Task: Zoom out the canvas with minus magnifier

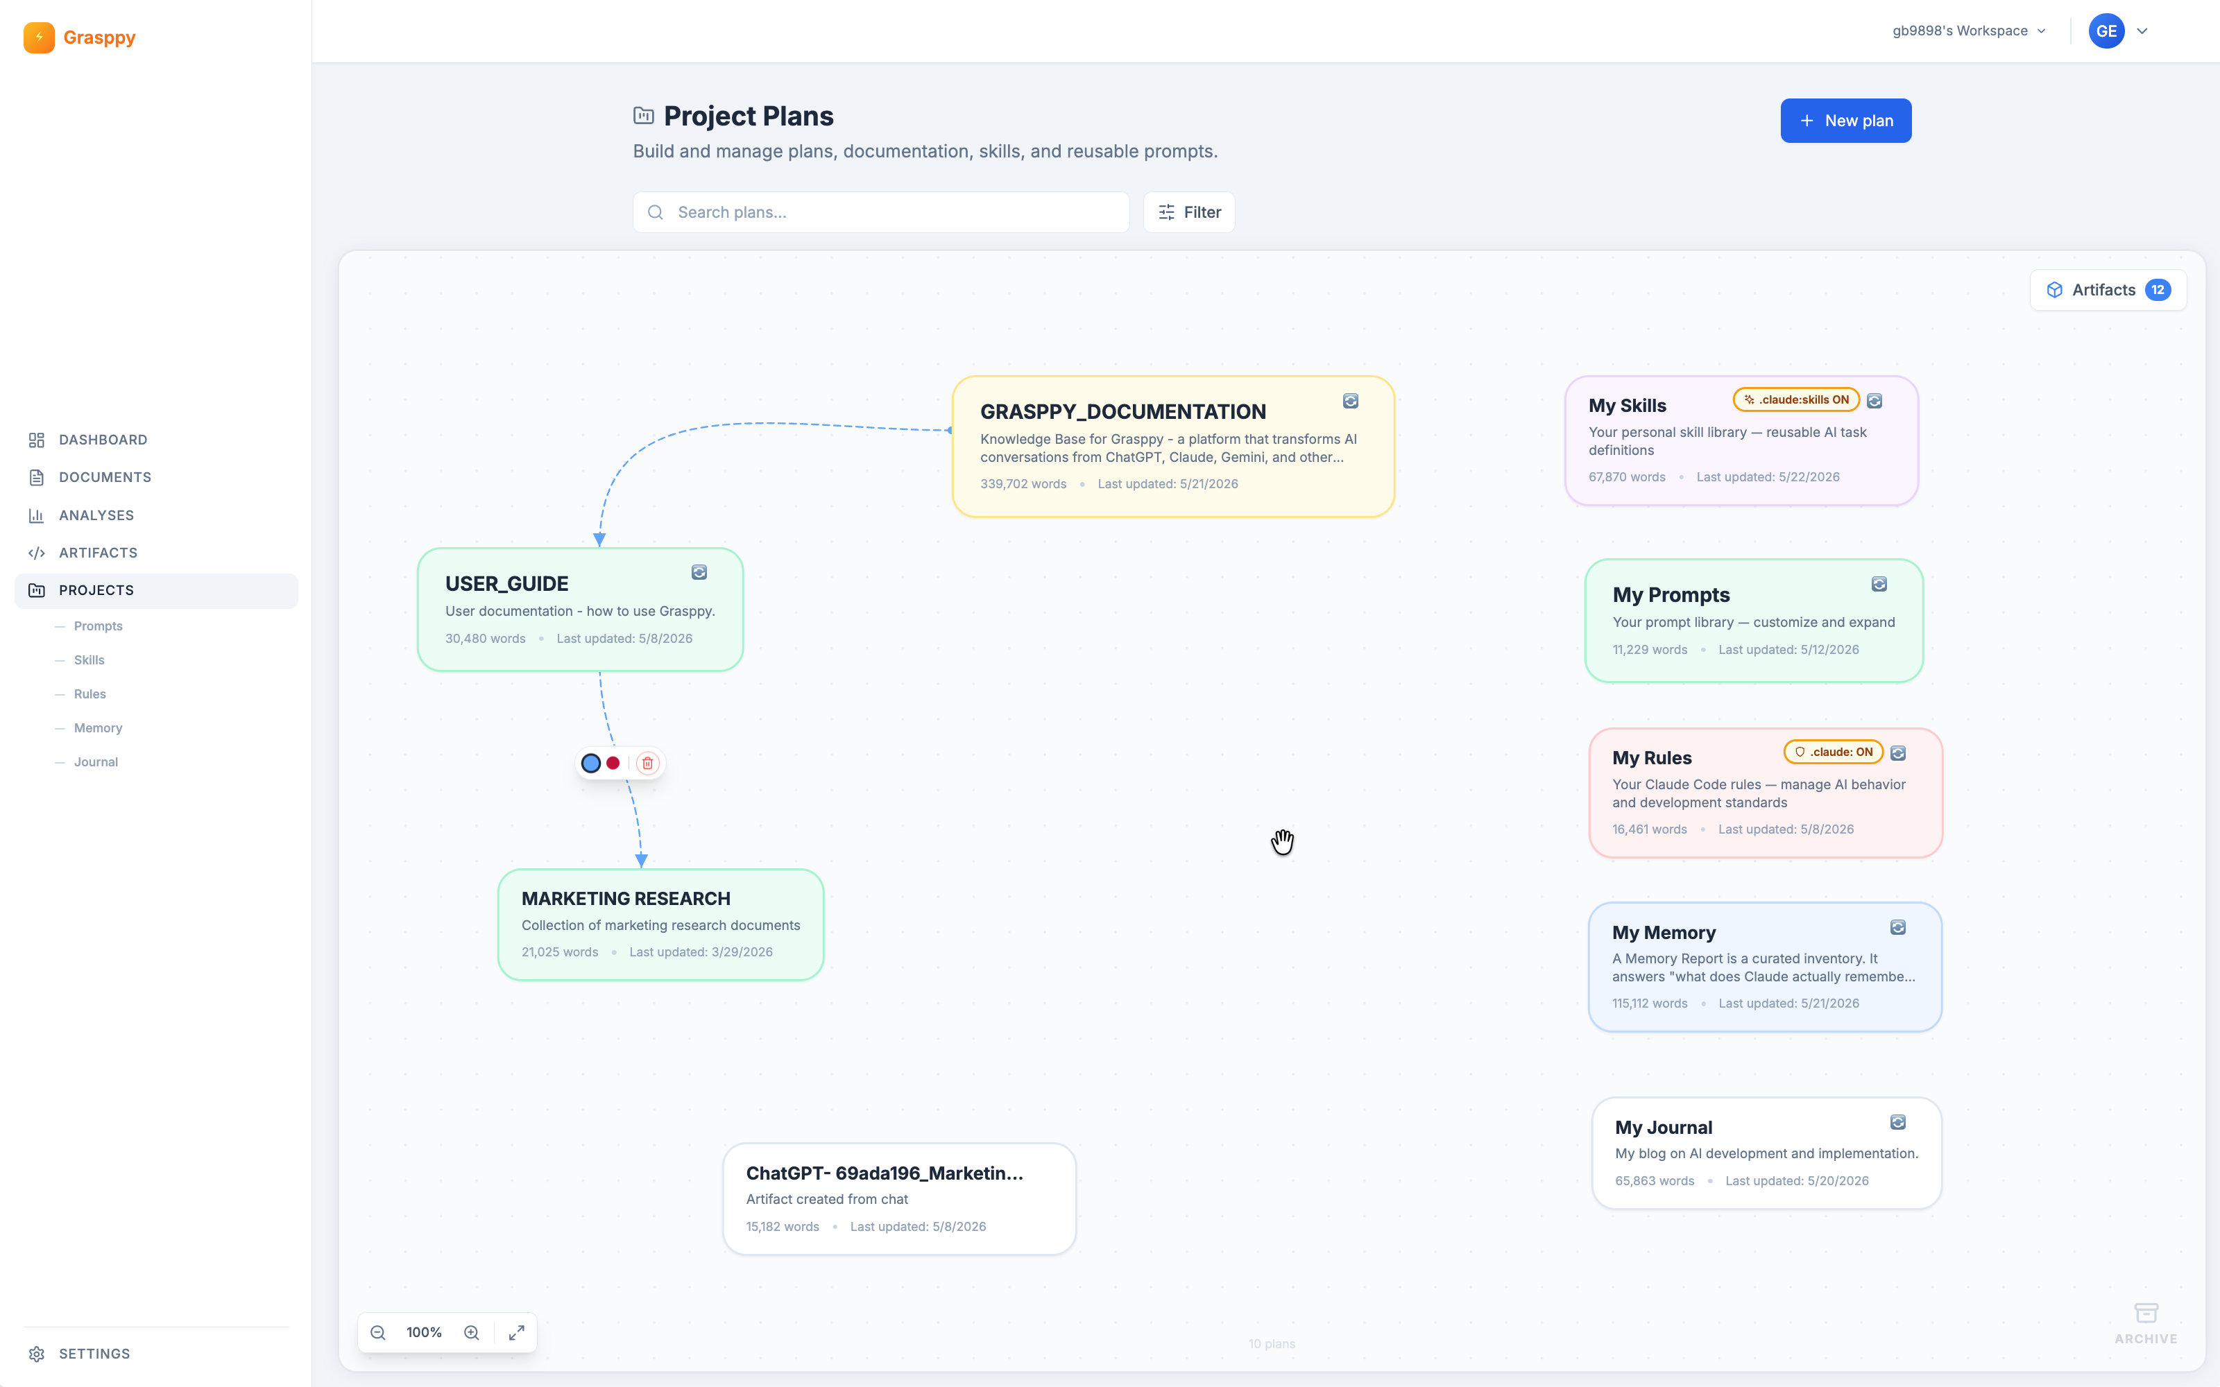Action: (x=378, y=1333)
